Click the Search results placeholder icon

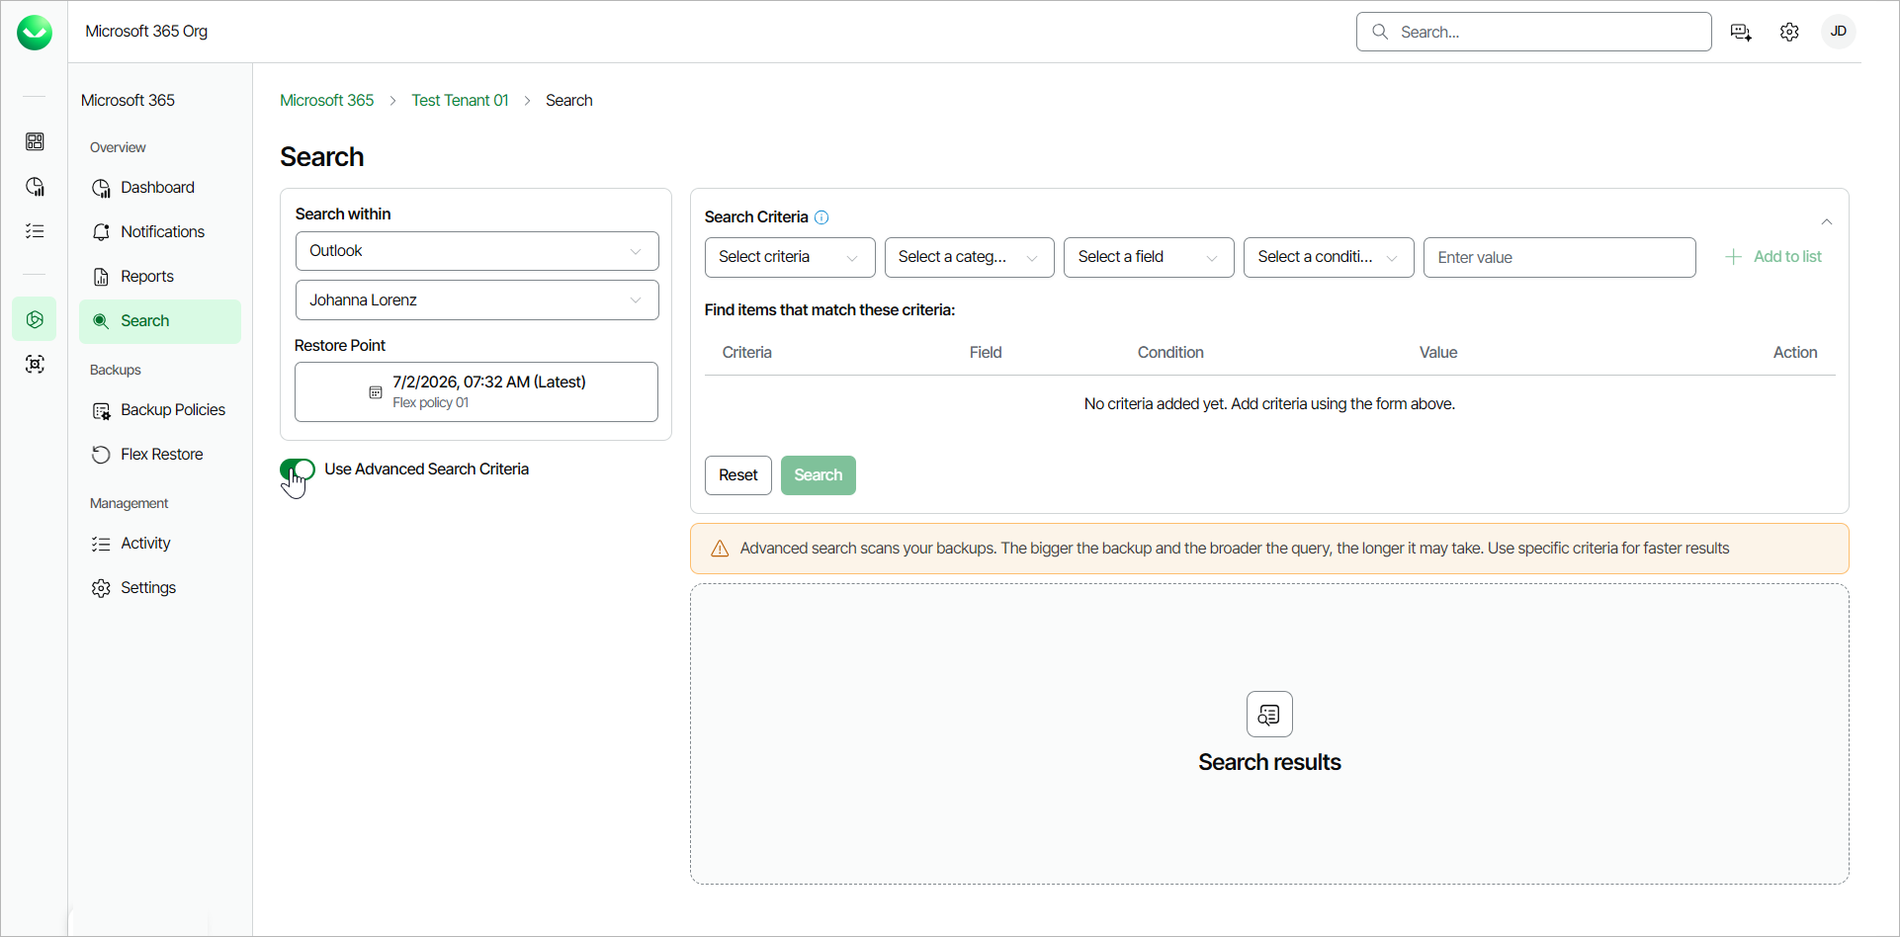tap(1269, 714)
